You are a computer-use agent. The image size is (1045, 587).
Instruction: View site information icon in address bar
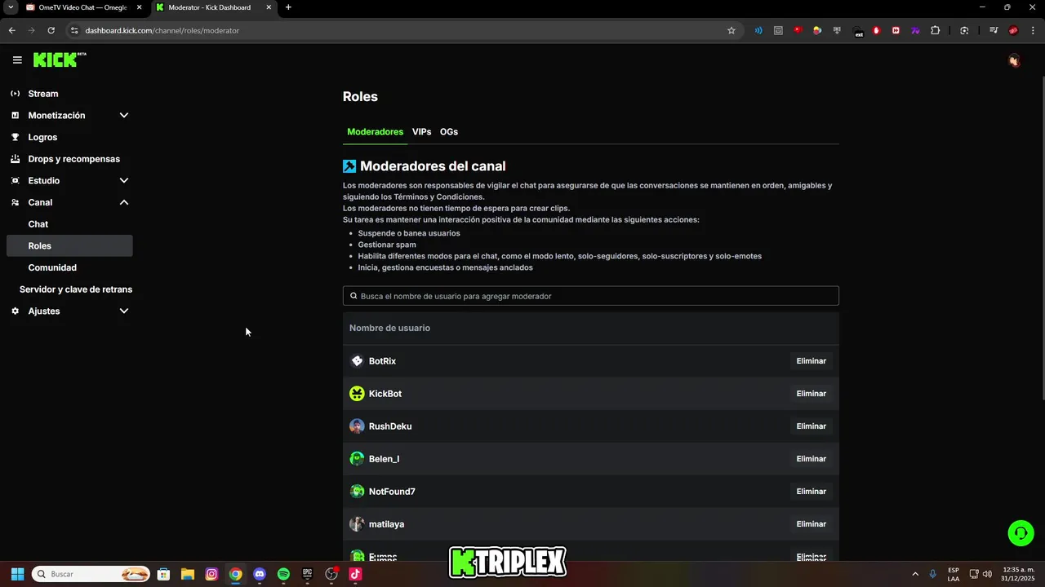[74, 30]
